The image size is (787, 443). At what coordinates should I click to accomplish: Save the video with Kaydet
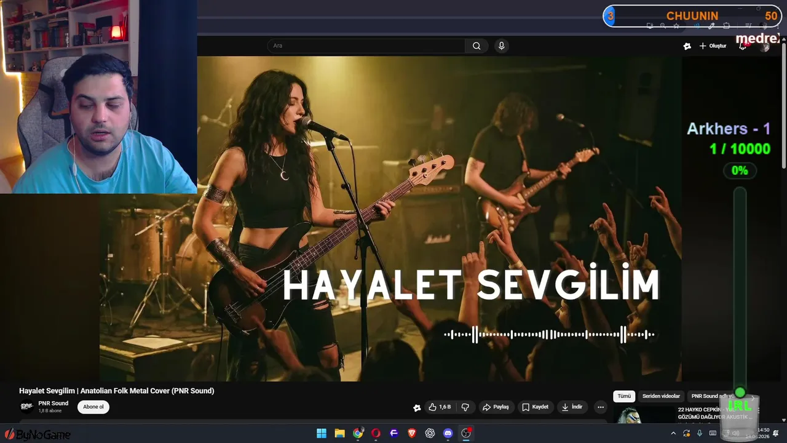point(535,407)
